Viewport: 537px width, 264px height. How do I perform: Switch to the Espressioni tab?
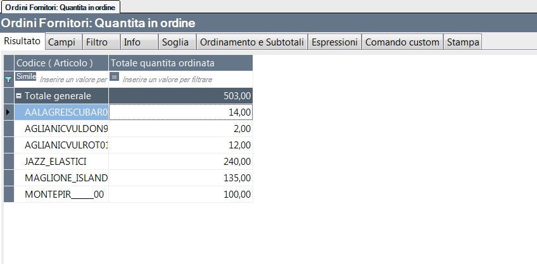(335, 42)
